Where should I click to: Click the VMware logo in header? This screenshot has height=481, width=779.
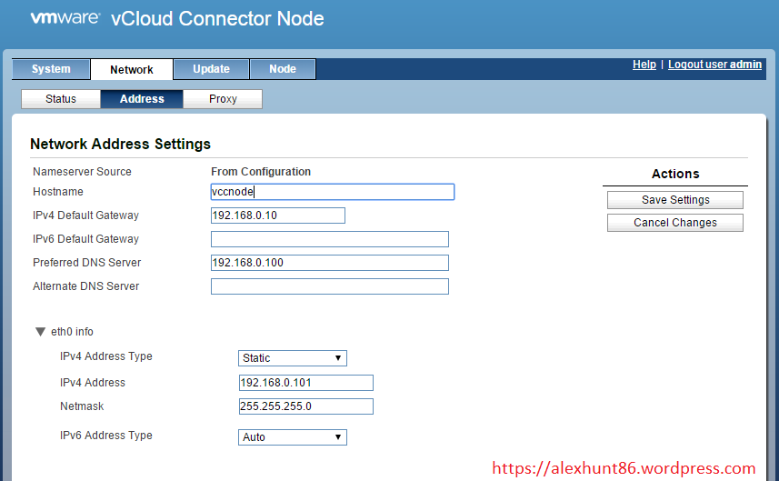pos(65,18)
